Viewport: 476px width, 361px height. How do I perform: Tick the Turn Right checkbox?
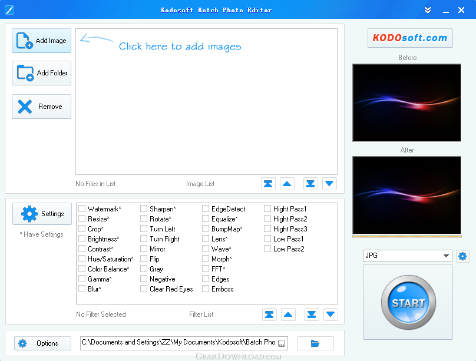(x=144, y=239)
